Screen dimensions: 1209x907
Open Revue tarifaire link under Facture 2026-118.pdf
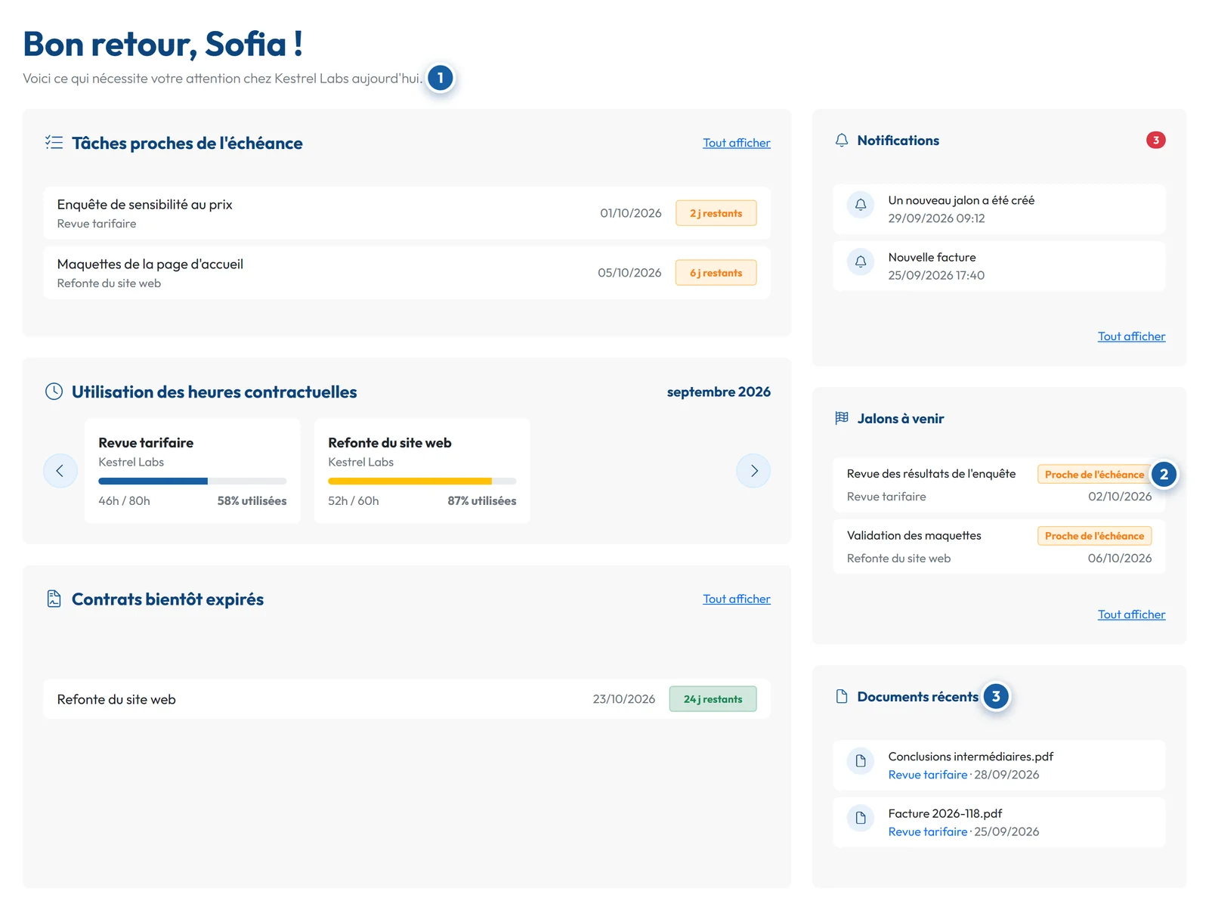tap(928, 831)
